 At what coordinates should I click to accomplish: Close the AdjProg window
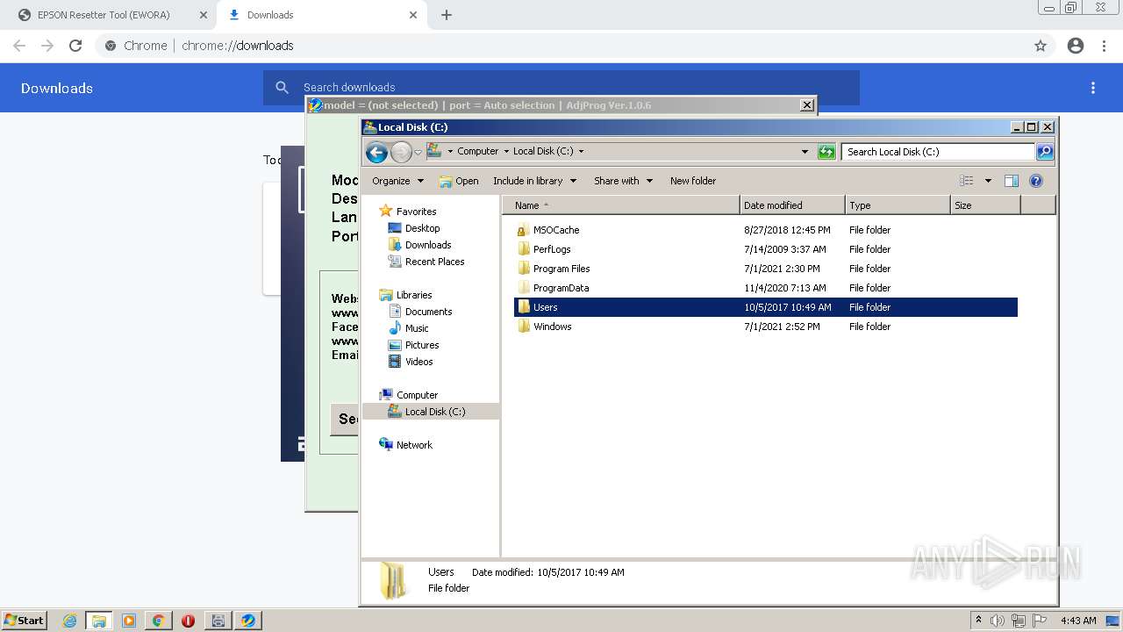point(807,105)
